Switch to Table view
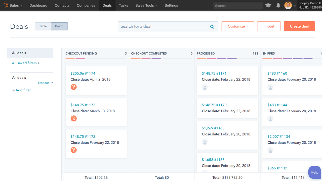 pos(43,26)
